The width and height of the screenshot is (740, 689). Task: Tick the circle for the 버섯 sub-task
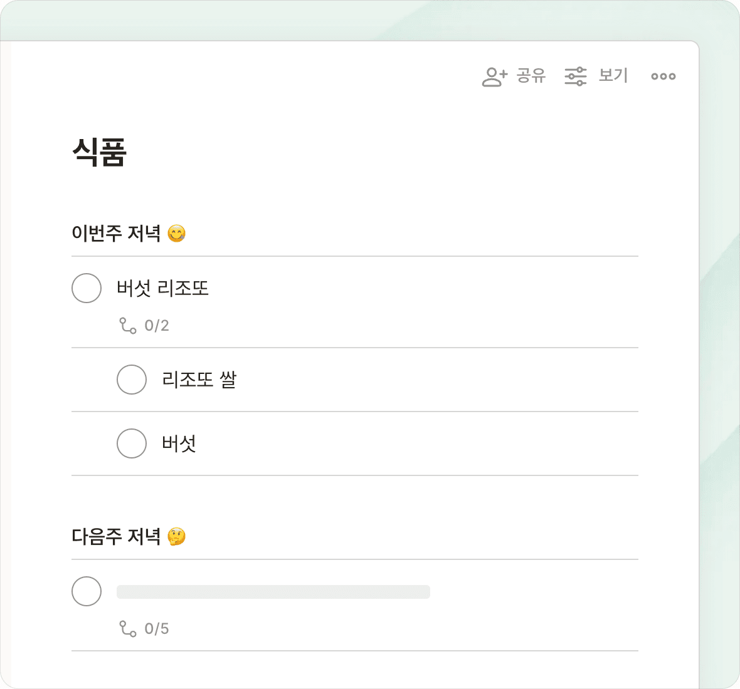click(x=132, y=443)
